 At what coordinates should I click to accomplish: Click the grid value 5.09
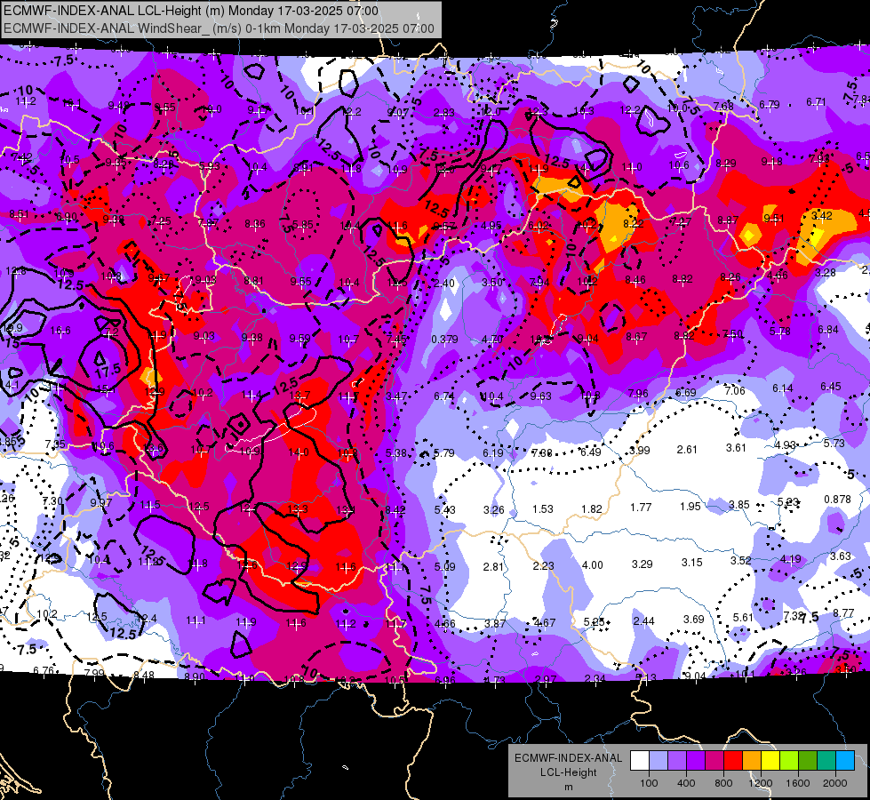444,567
